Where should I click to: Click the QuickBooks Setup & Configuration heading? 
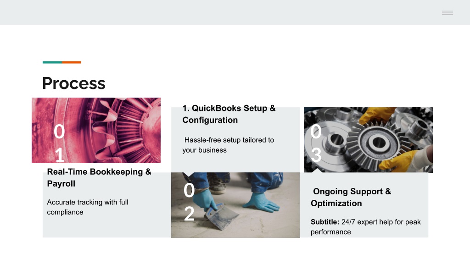229,114
